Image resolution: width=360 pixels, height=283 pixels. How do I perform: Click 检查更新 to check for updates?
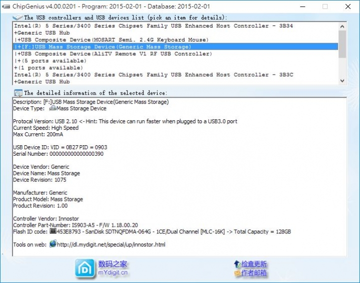[x=254, y=264]
